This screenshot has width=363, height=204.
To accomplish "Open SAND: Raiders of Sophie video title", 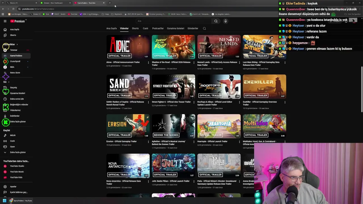I will pos(125,103).
